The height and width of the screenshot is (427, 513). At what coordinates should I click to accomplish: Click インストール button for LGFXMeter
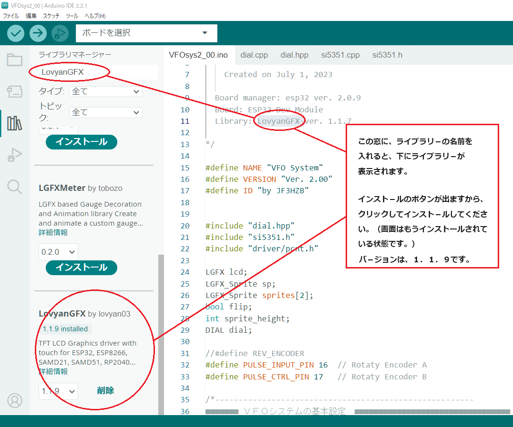pos(82,268)
